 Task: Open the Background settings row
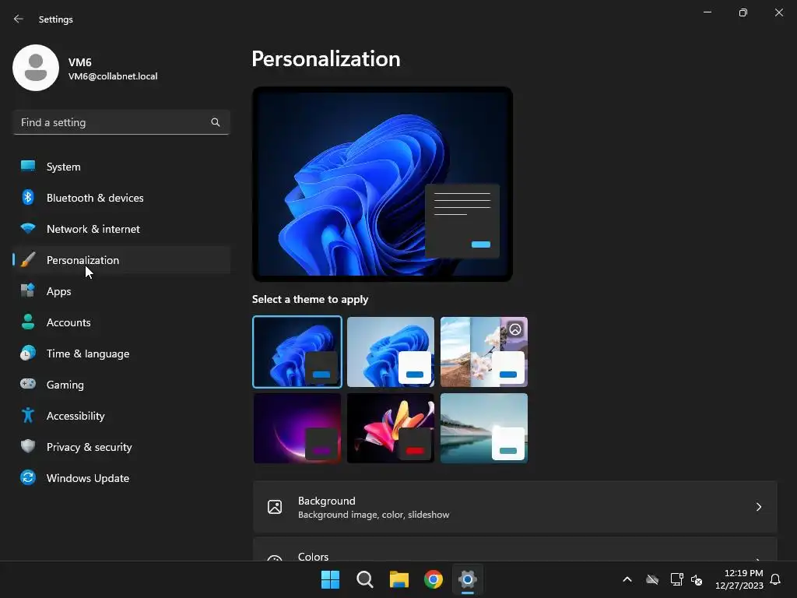pyautogui.click(x=515, y=507)
